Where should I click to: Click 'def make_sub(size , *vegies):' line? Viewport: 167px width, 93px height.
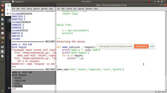76,47
